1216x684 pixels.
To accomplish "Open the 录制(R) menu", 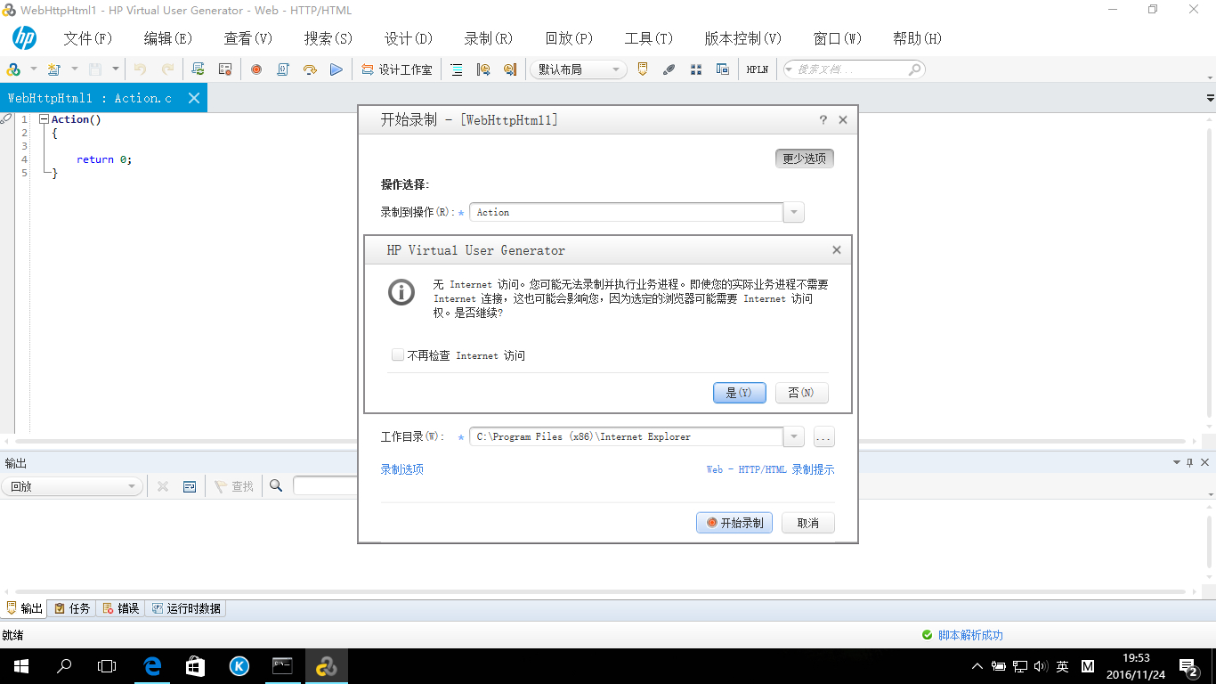I will pos(489,38).
